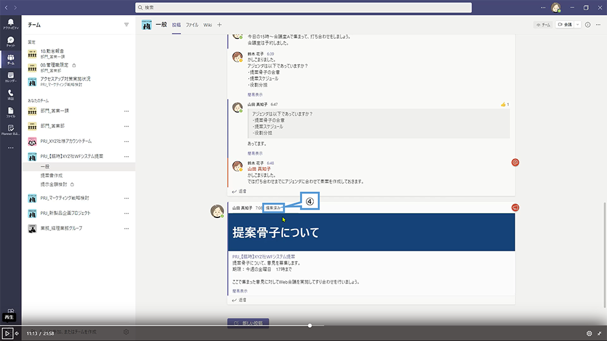
Task: Select the 投稿 tab
Action: point(177,25)
